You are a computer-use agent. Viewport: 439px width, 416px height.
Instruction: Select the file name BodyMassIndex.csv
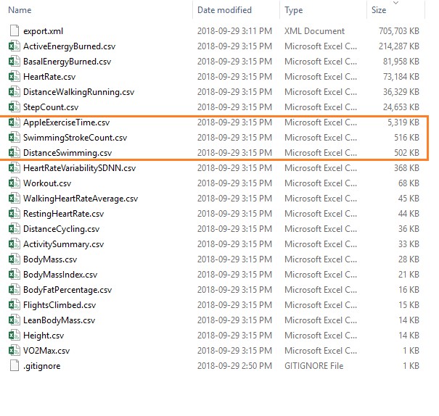point(60,275)
